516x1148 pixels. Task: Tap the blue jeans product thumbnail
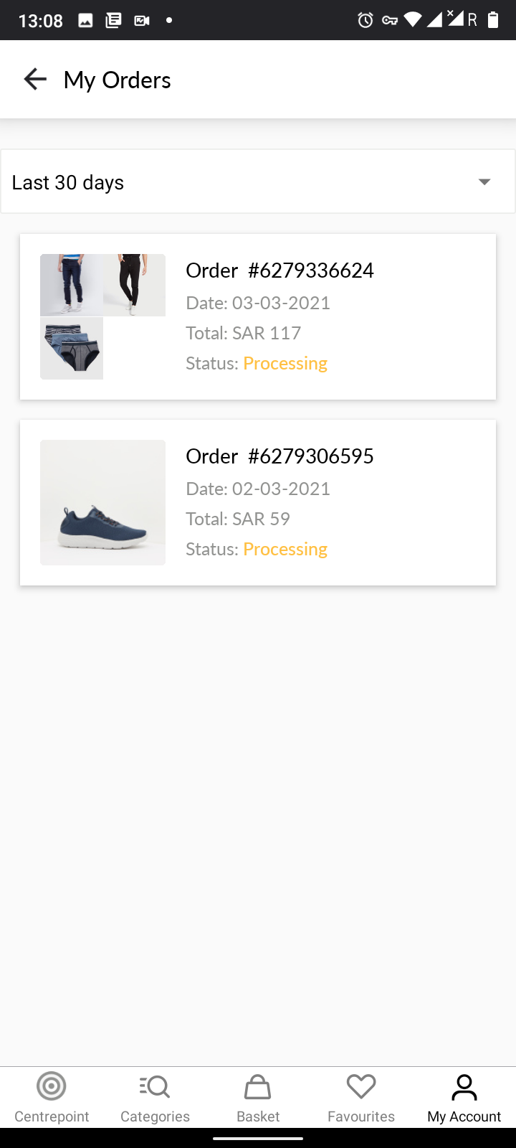click(x=71, y=285)
